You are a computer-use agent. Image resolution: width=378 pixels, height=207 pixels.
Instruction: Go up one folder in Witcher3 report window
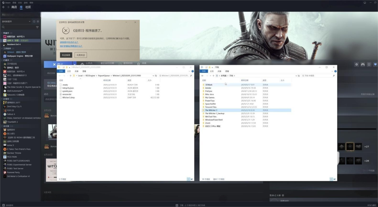coord(70,76)
